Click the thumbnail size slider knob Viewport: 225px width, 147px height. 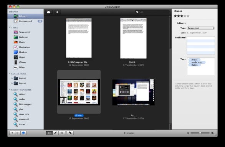click(x=200, y=133)
